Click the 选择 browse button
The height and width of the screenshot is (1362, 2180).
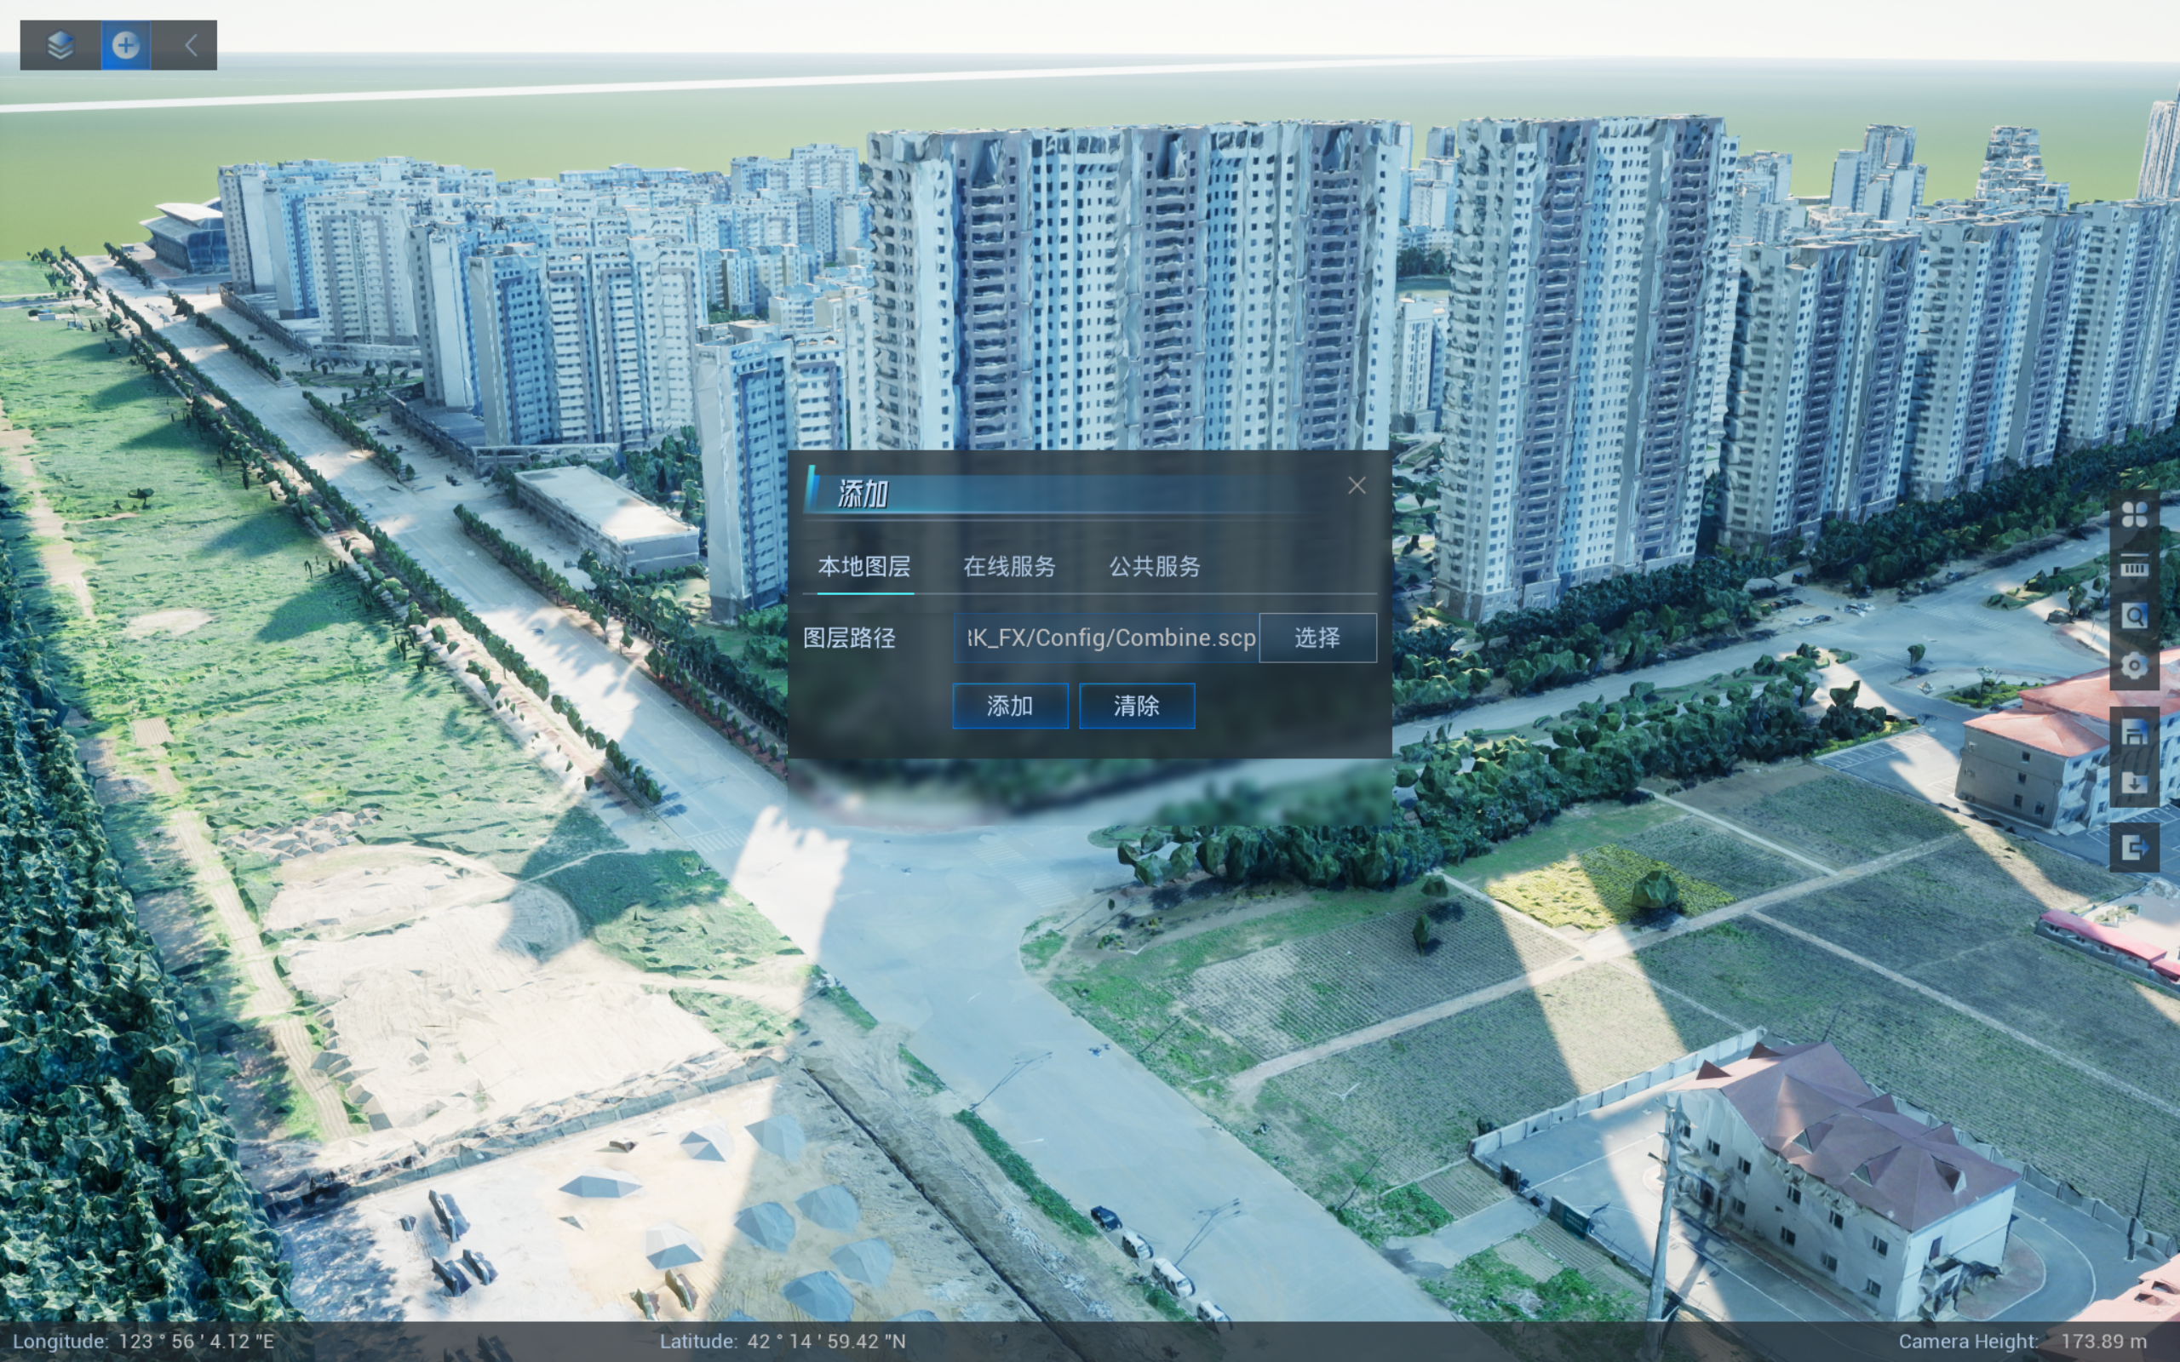[x=1317, y=638]
